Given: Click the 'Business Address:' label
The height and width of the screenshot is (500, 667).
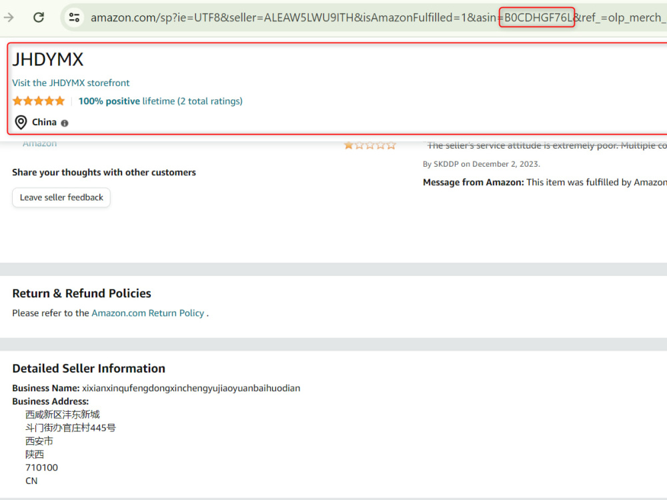Looking at the screenshot, I should [x=51, y=401].
